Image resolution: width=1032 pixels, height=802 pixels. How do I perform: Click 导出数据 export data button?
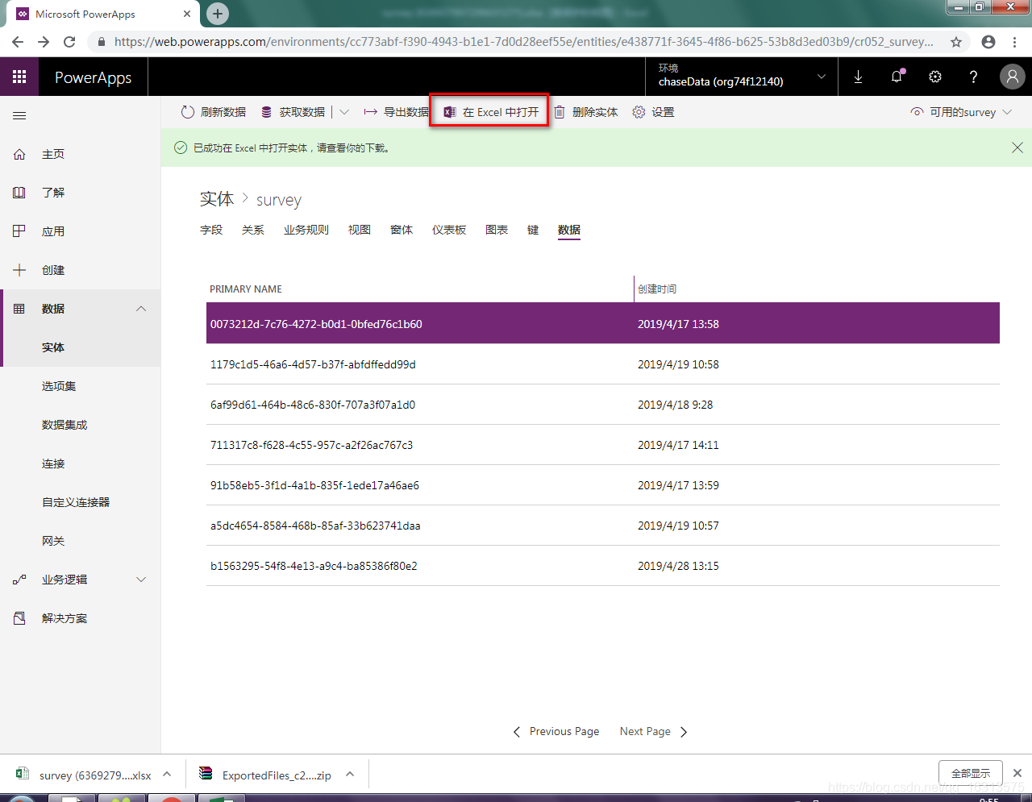point(396,112)
